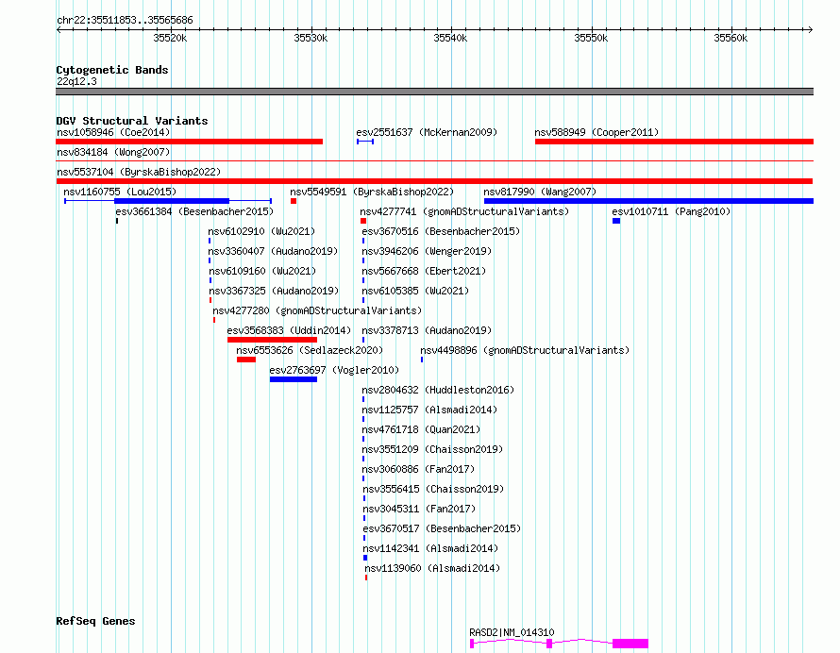Viewport: 840px width, 653px height.
Task: Click esv3661384 (Besenbacher2015) label
Action: (194, 211)
